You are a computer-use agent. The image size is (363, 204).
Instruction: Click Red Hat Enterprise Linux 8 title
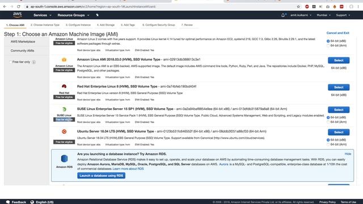117,87
